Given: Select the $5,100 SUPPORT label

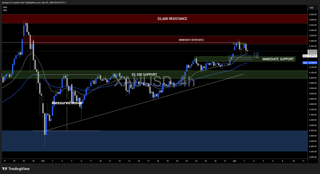Looking at the screenshot, I should 144,75.
